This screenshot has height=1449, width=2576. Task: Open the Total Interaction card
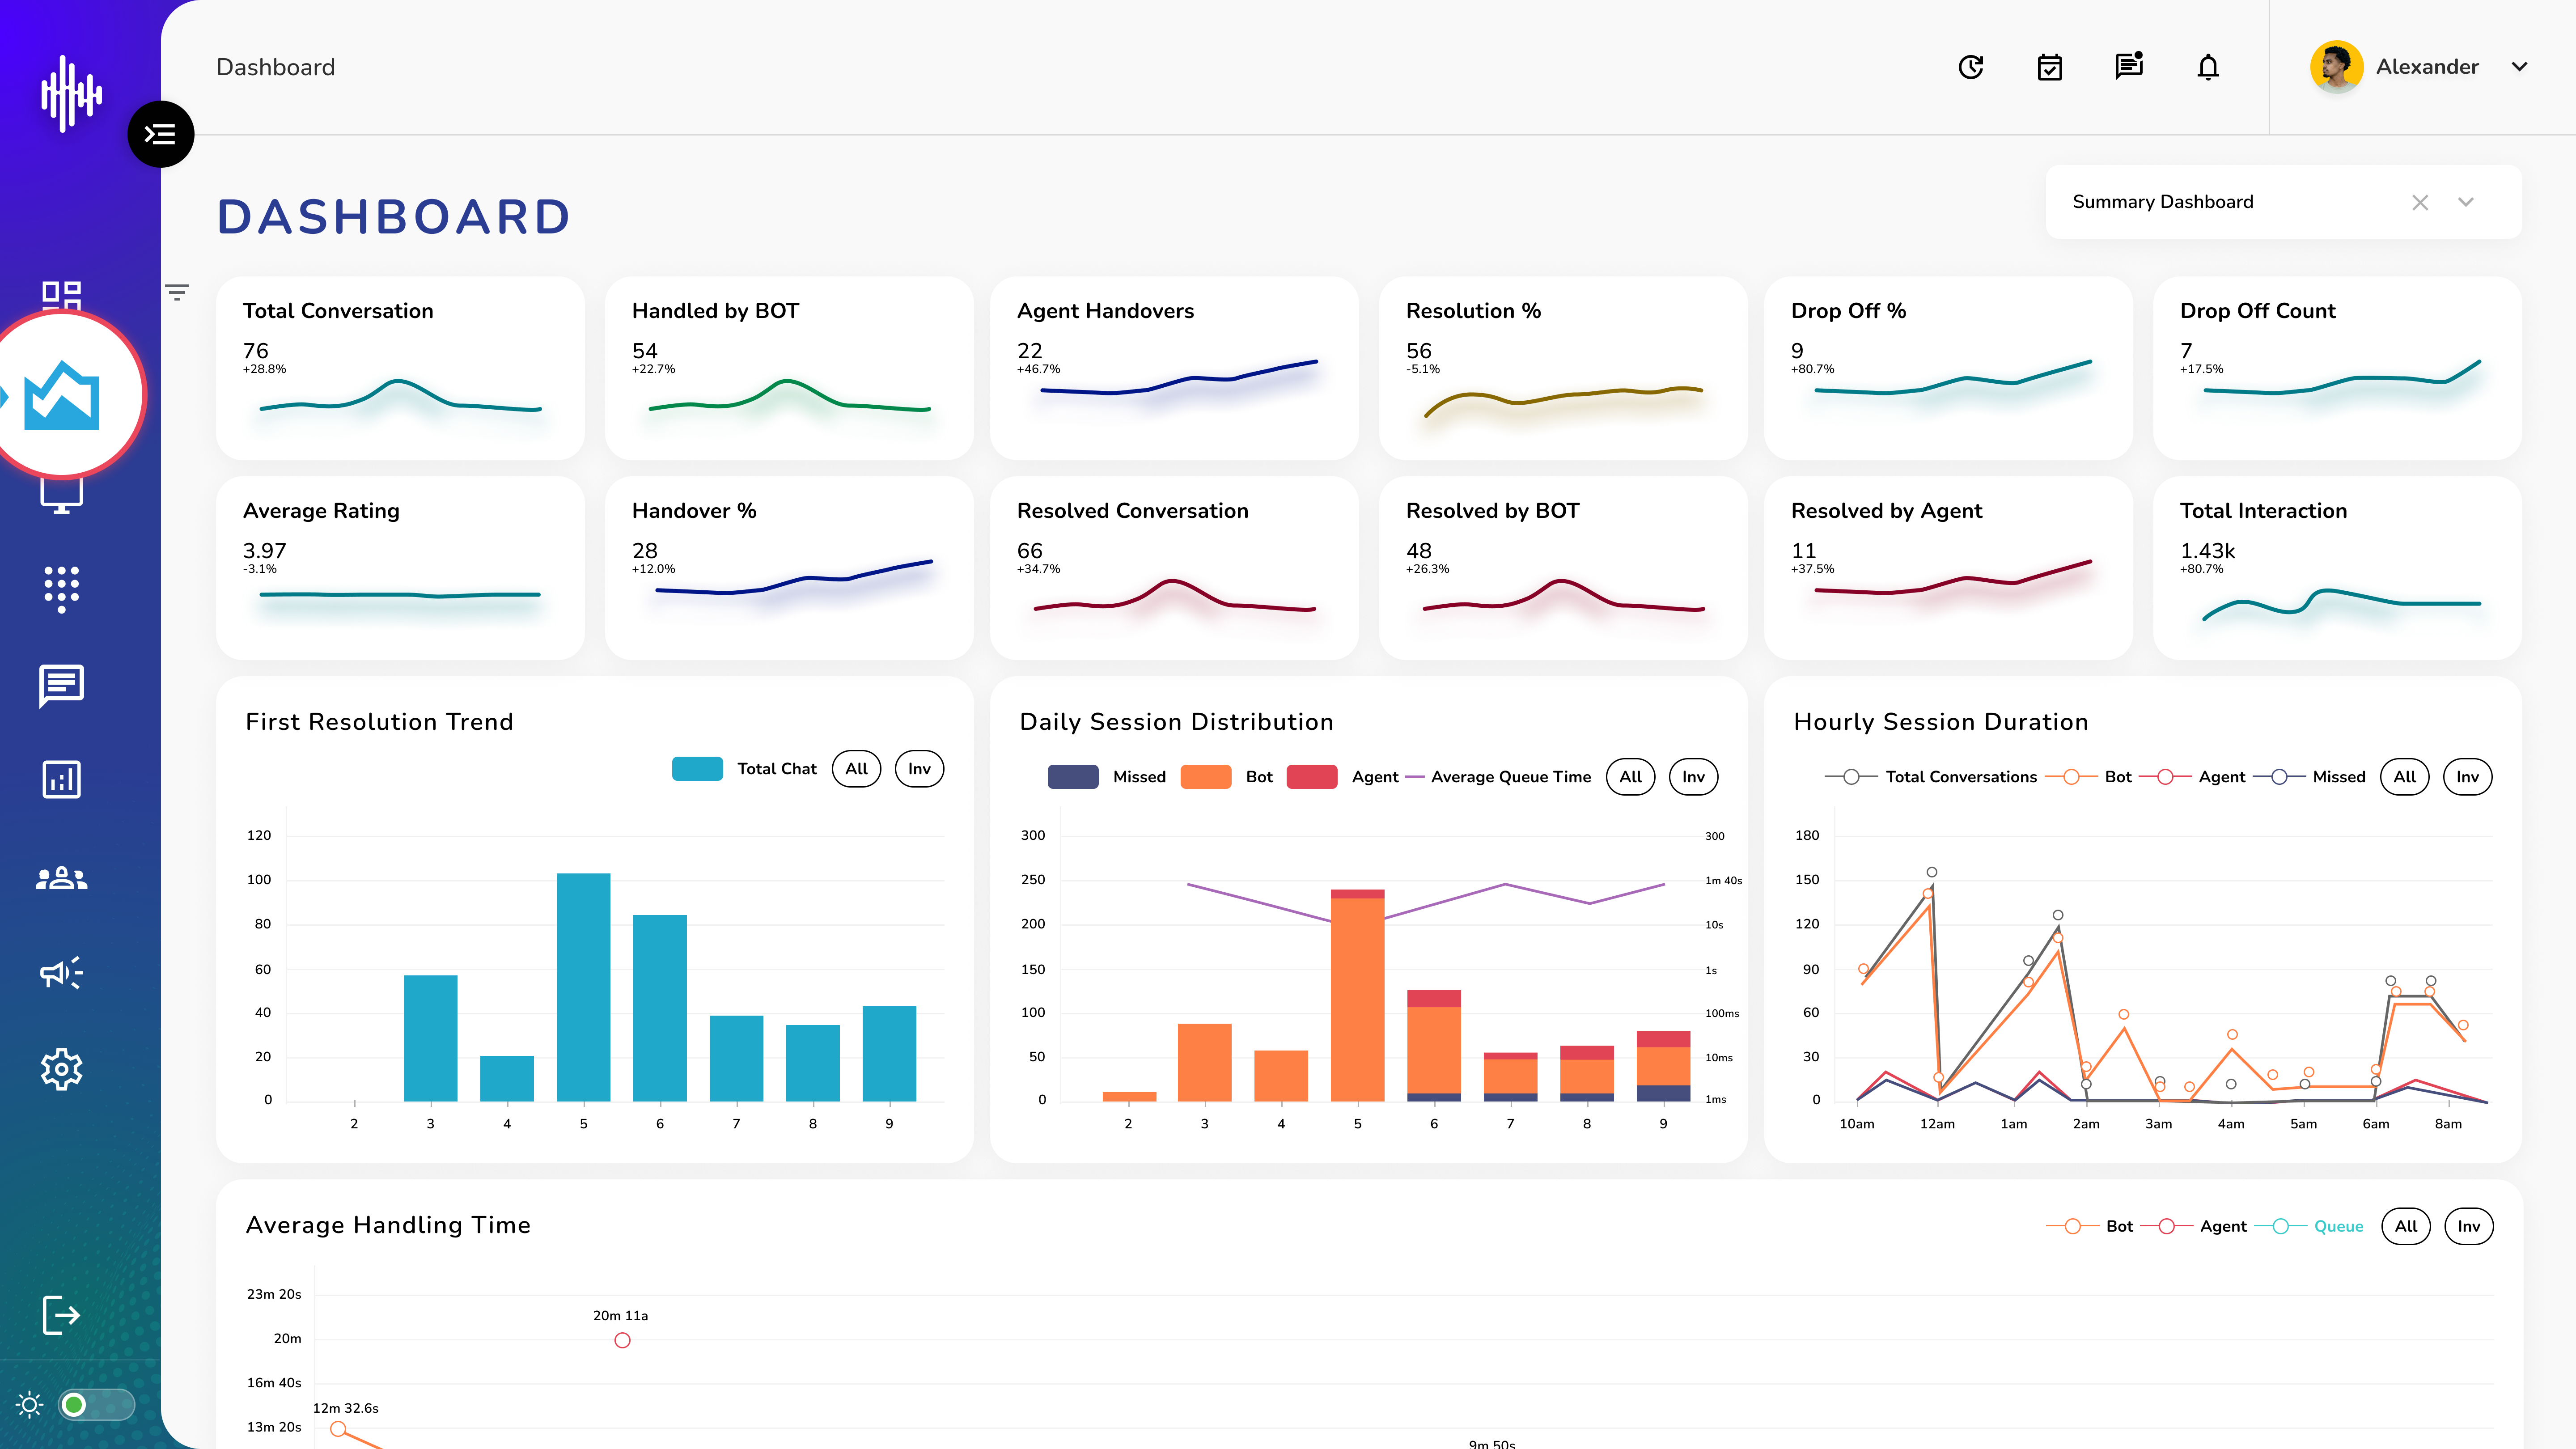point(2337,568)
